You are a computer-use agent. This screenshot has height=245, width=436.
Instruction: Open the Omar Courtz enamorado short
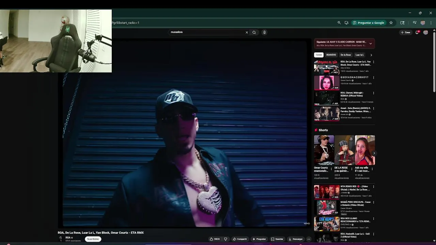tap(324, 150)
